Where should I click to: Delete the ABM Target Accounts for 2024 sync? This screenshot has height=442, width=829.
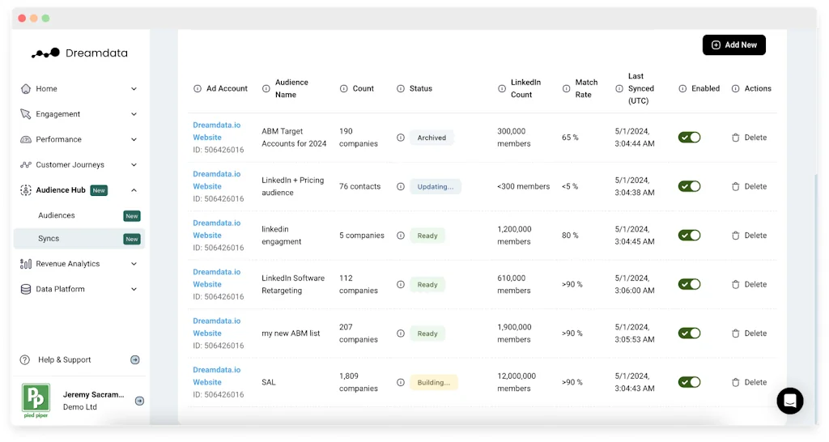(749, 138)
